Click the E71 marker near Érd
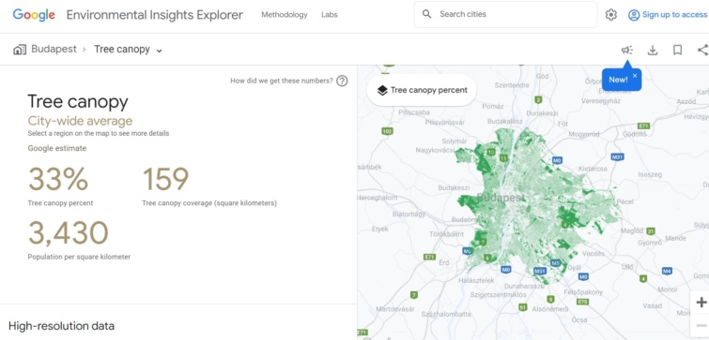 point(429,257)
